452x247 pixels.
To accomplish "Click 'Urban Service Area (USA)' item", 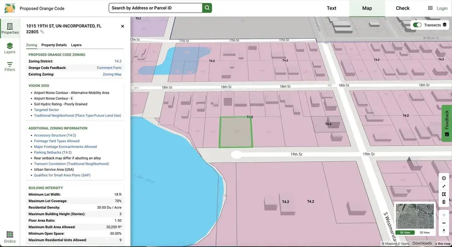I will 54,170.
